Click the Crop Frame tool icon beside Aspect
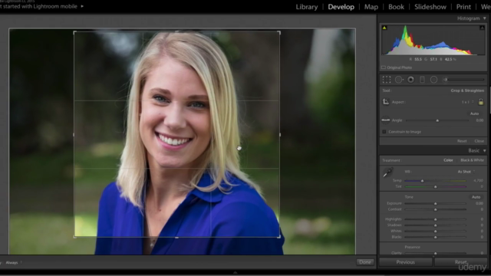The width and height of the screenshot is (491, 276). point(386,102)
